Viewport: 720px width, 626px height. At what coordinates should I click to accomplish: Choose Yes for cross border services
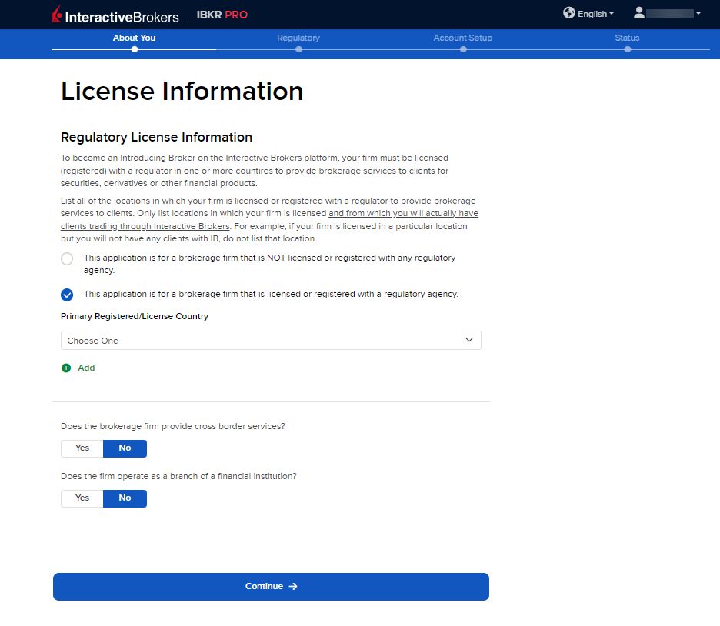82,448
